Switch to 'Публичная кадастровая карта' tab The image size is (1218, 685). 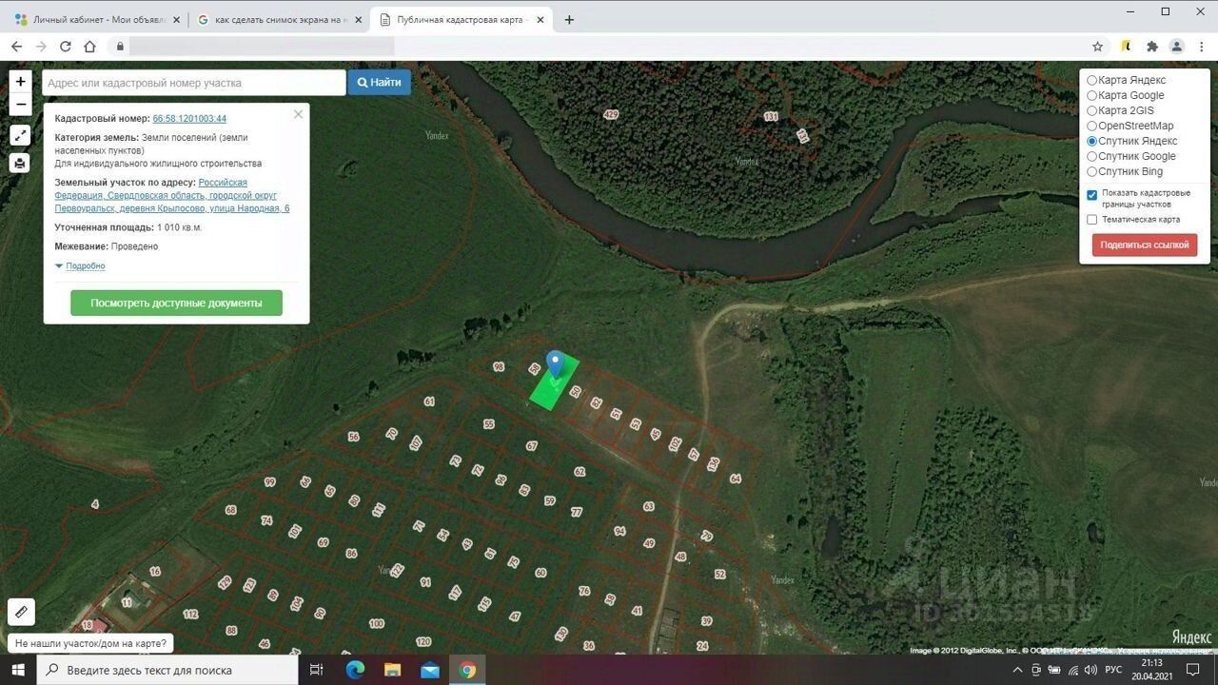pos(462,19)
